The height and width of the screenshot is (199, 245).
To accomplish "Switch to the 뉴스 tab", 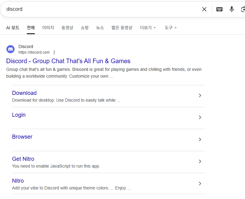I will 100,28.
